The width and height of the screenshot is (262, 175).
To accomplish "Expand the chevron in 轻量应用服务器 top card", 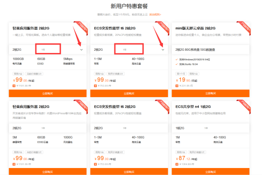I will coord(82,50).
